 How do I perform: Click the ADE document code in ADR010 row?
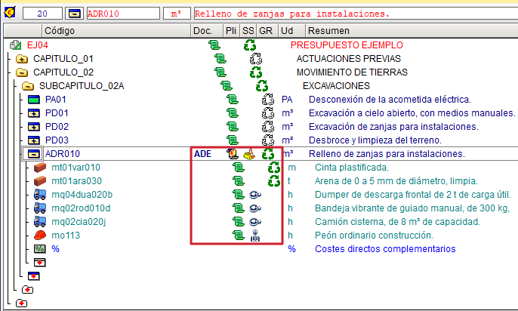(202, 154)
